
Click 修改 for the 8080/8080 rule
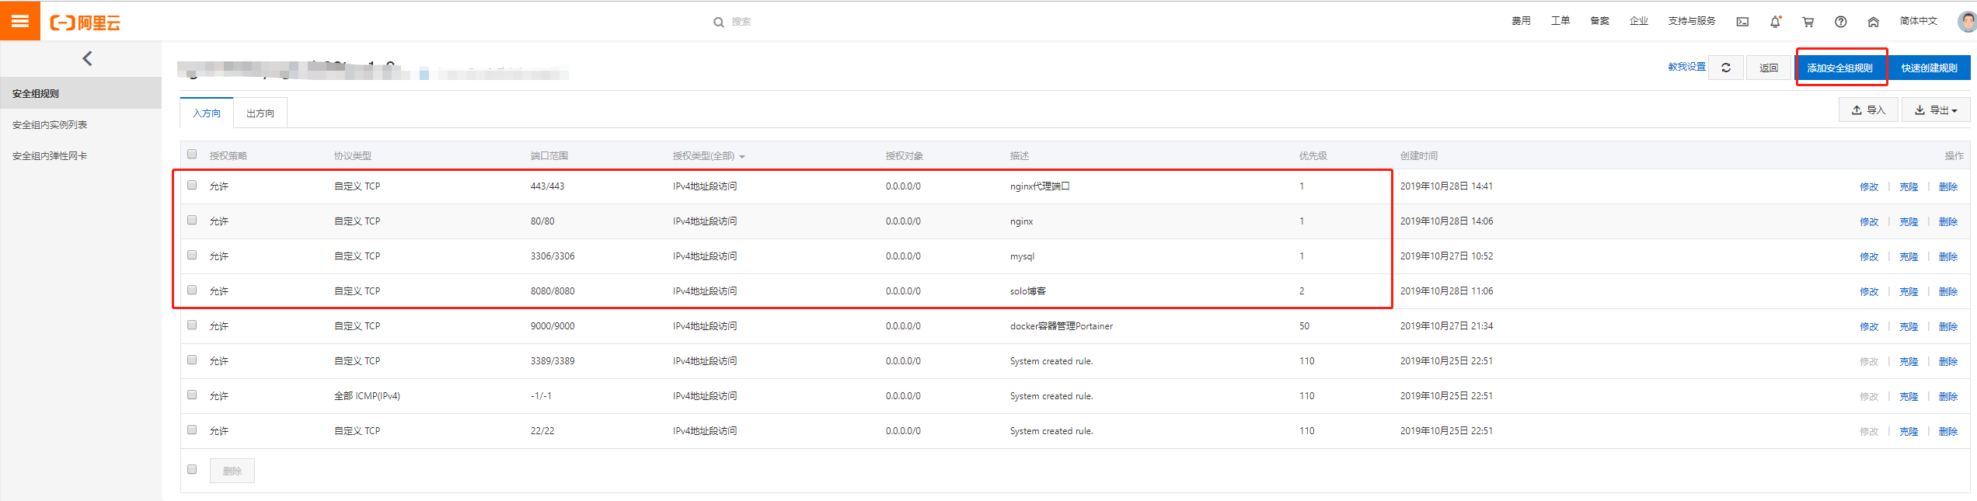pos(1868,292)
